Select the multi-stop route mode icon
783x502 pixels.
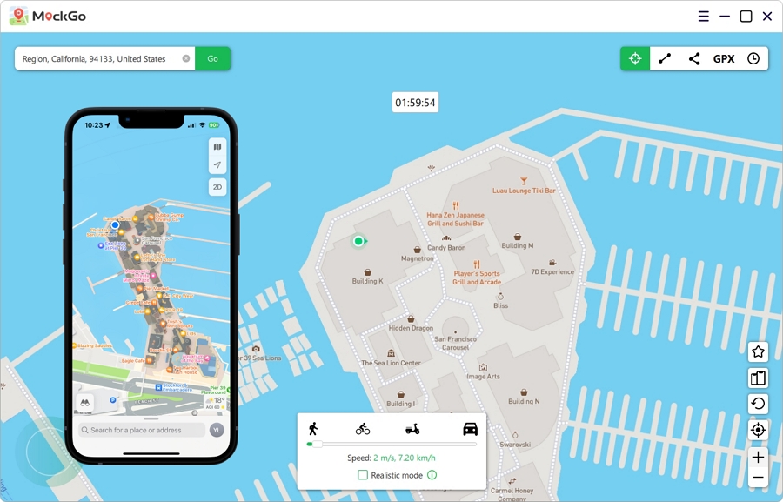(x=694, y=58)
